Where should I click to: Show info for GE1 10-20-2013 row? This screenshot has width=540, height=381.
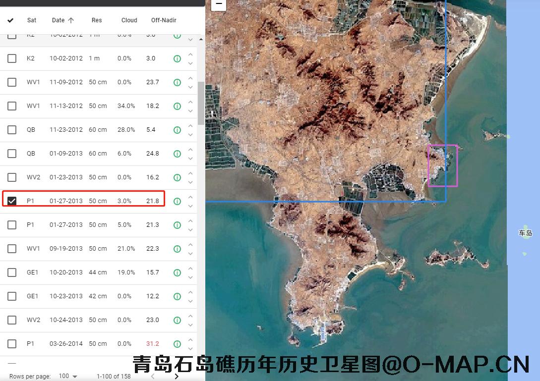click(177, 272)
